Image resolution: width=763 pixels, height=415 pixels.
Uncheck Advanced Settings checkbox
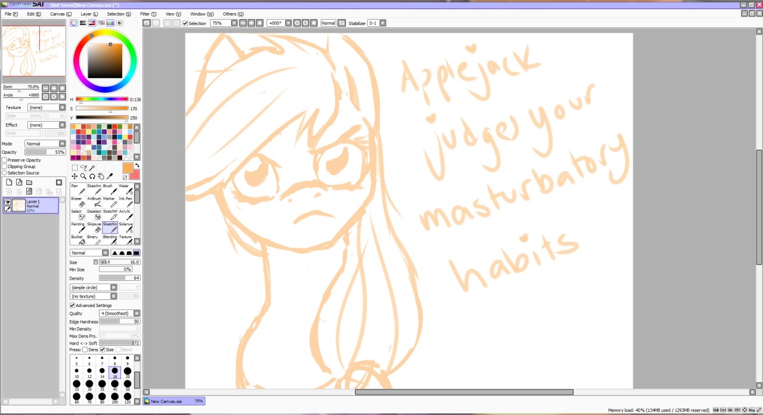(x=72, y=305)
